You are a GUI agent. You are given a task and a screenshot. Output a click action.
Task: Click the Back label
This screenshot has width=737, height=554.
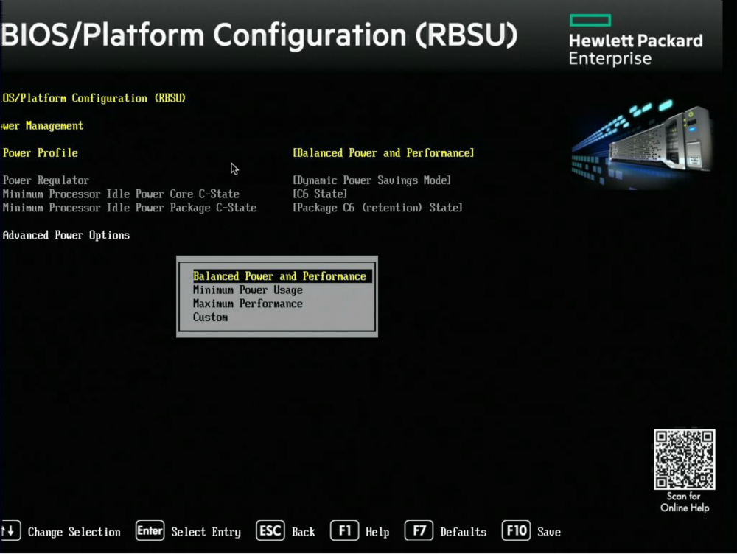click(303, 532)
